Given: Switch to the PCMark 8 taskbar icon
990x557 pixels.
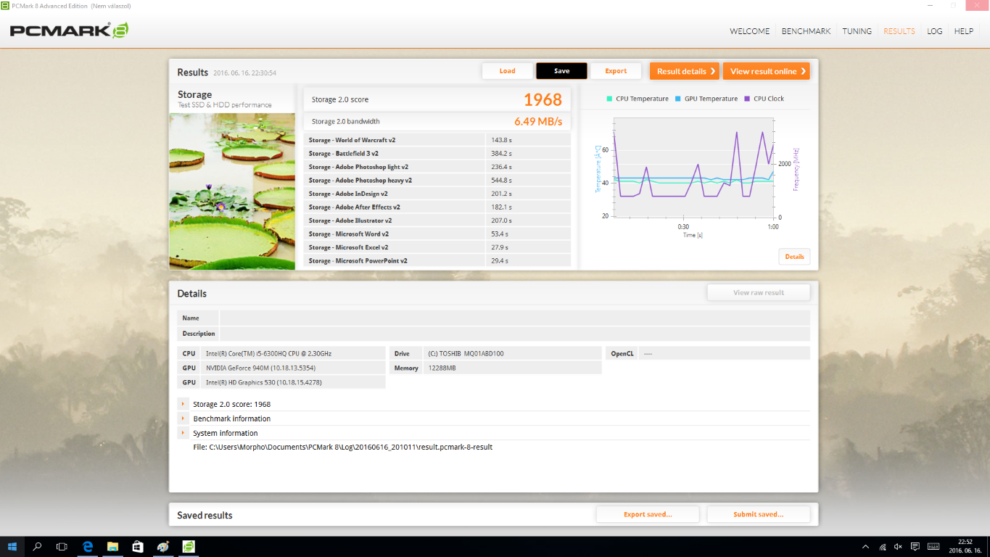Looking at the screenshot, I should 188,546.
